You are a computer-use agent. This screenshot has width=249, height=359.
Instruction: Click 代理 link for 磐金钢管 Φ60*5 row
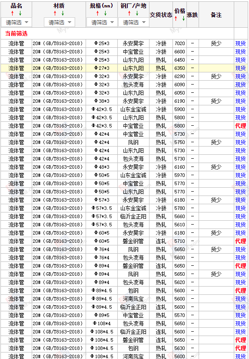[240, 242]
